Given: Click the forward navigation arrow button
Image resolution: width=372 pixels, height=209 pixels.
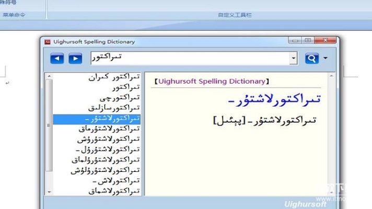Looking at the screenshot, I should click(75, 58).
